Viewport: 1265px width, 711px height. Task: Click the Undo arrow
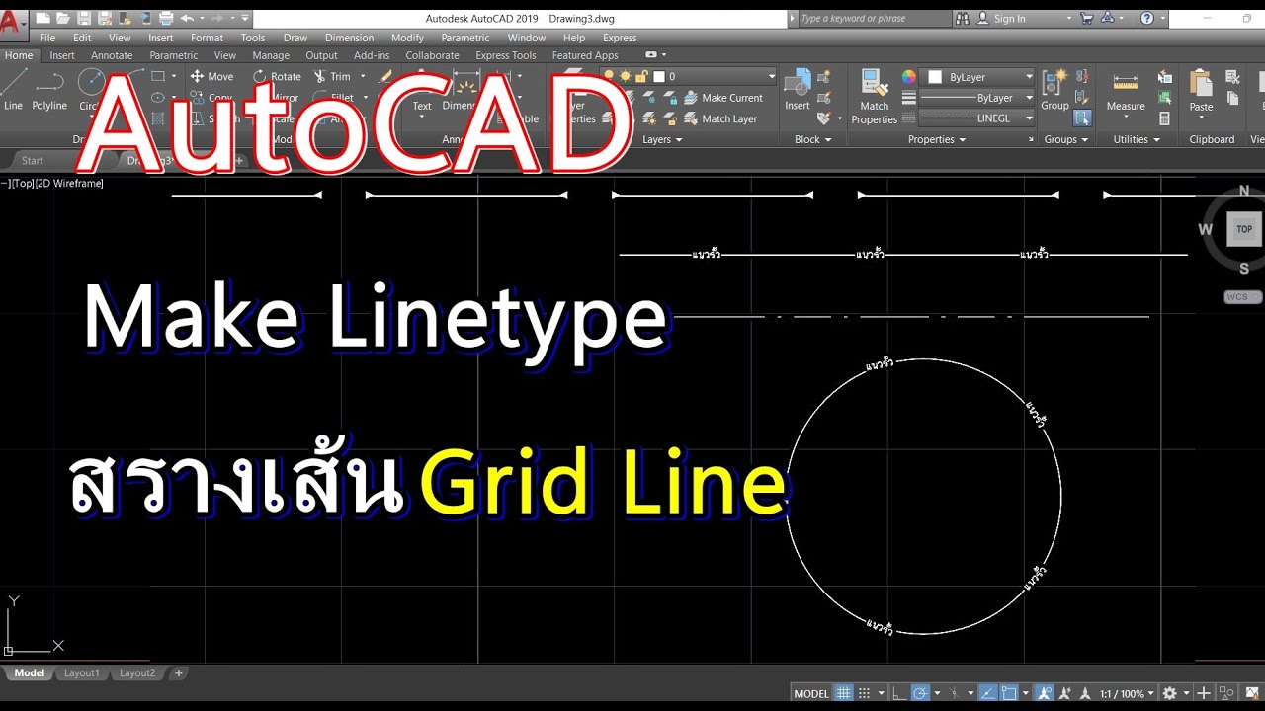[187, 18]
